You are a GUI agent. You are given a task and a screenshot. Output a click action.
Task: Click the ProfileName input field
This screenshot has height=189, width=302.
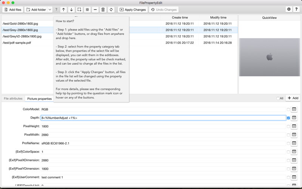coord(163,143)
